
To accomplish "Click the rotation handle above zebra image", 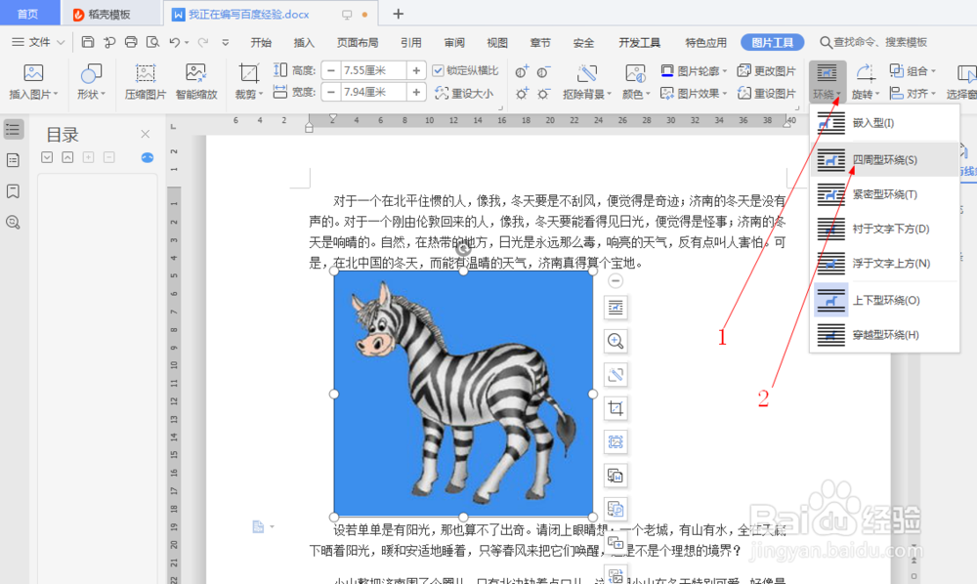I will pos(463,250).
